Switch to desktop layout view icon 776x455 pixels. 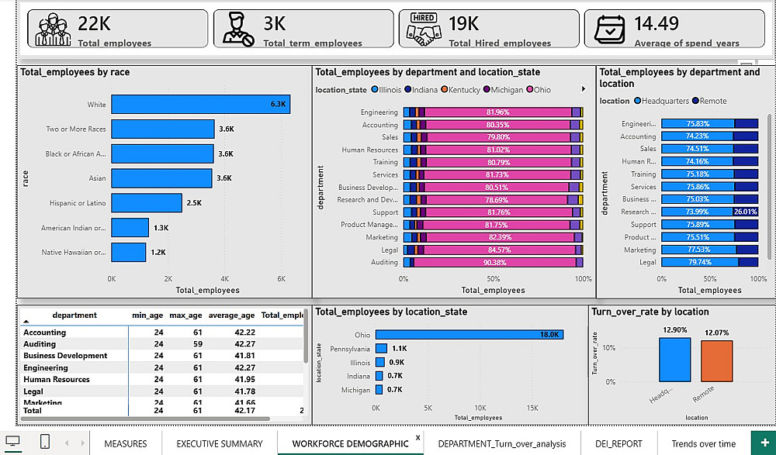pos(12,441)
